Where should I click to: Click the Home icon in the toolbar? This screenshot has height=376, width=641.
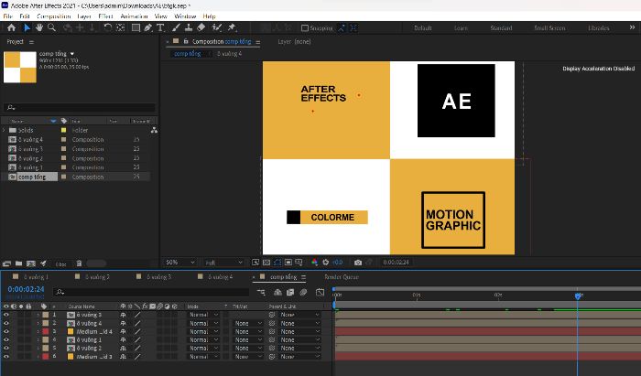(11, 27)
